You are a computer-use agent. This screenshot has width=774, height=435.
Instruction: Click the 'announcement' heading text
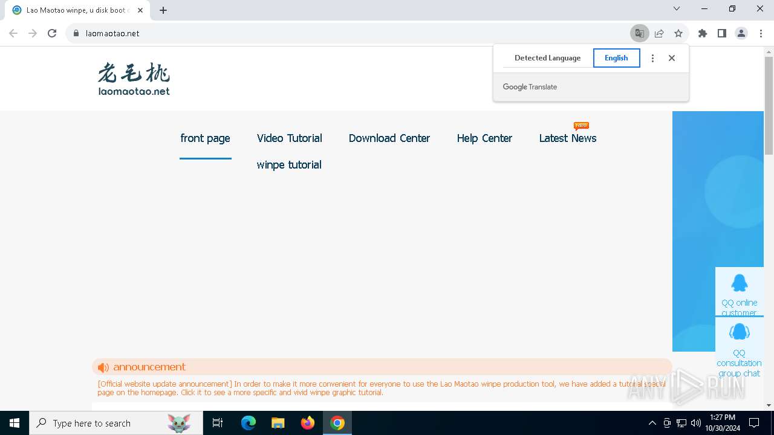tap(149, 367)
